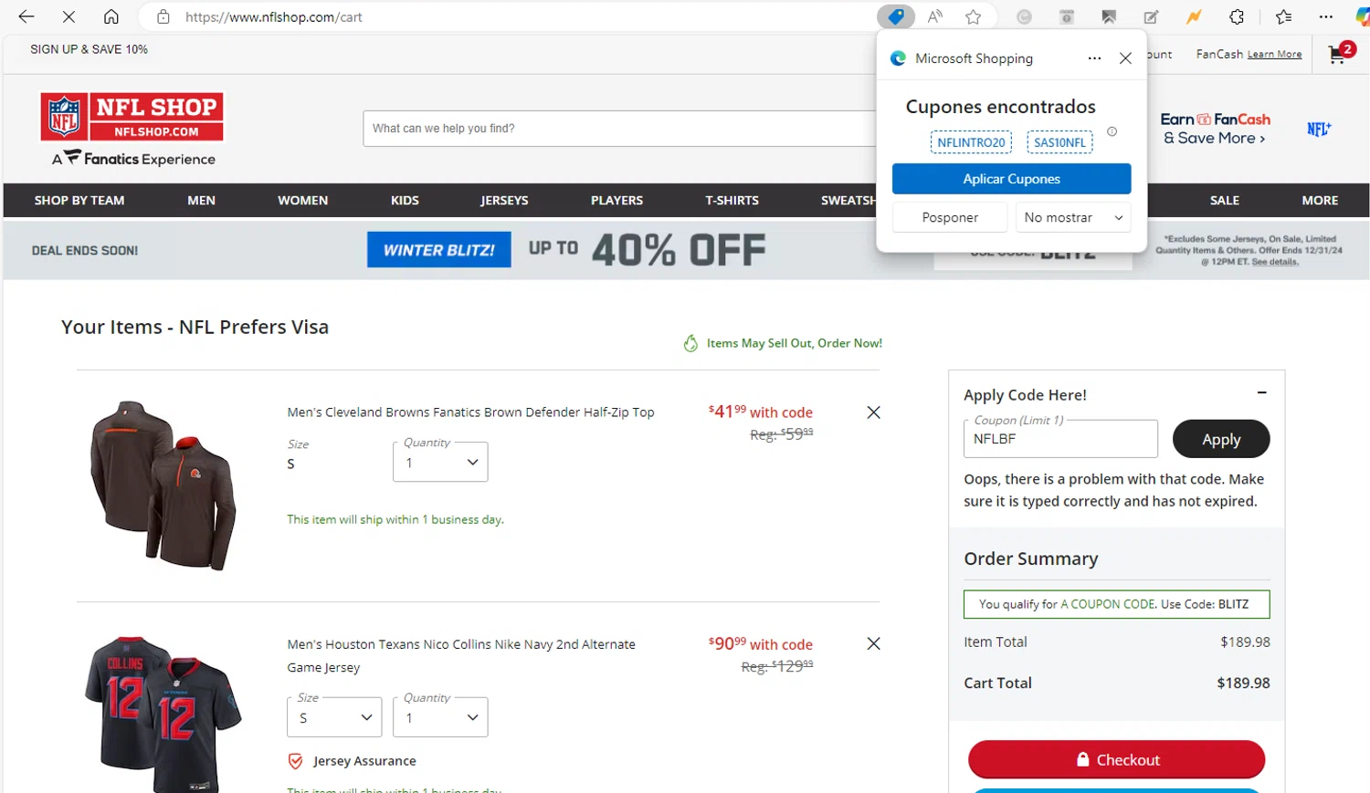Stop loading the current page
This screenshot has width=1370, height=793.
[68, 16]
